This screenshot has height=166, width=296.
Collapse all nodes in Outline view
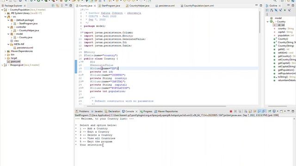[x=267, y=10]
